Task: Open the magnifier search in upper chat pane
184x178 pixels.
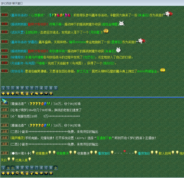Action: point(17,93)
